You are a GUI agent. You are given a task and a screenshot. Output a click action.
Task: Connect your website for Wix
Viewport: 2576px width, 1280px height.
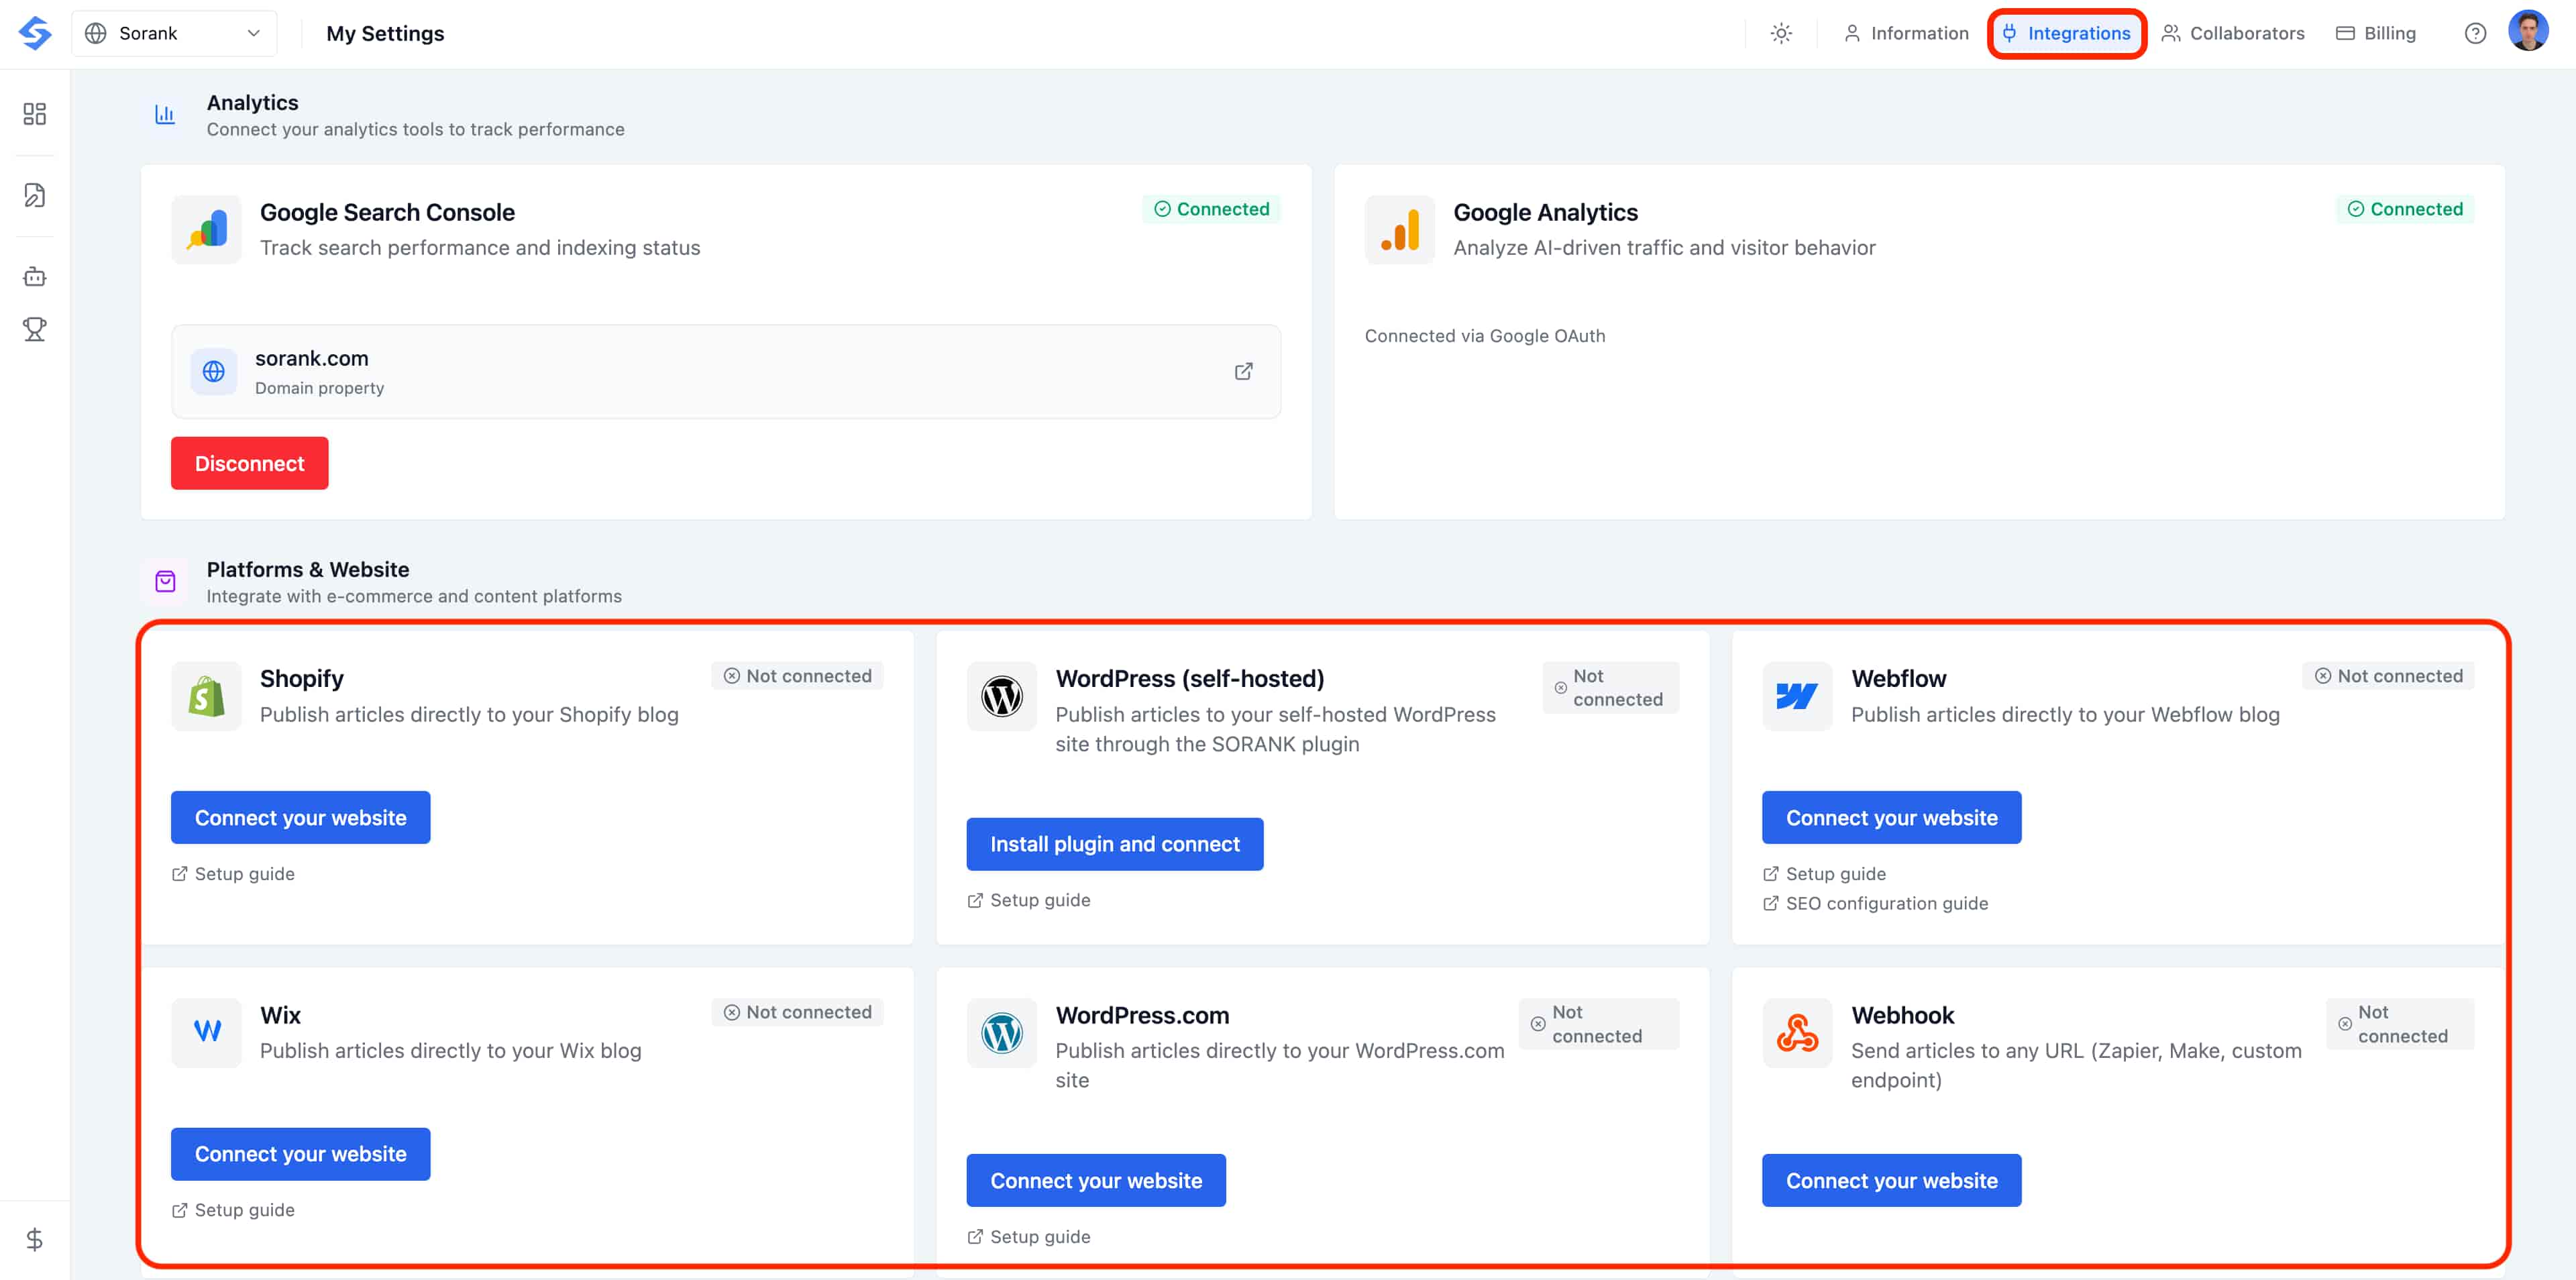[300, 1154]
